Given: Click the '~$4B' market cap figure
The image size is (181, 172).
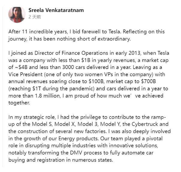Looking at the screenshot, I should tap(21, 67).
